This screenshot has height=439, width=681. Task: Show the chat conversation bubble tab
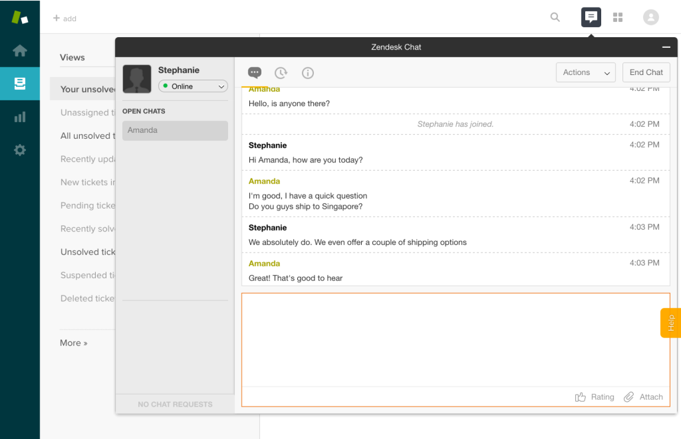point(255,72)
